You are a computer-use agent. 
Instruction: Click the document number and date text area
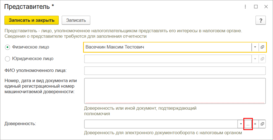pos(175,91)
